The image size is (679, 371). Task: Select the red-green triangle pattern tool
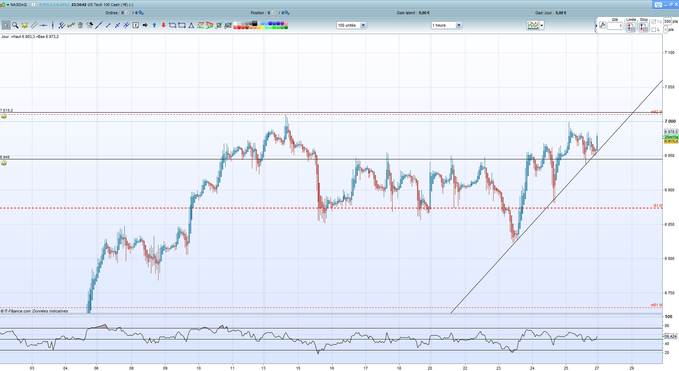coord(210,25)
